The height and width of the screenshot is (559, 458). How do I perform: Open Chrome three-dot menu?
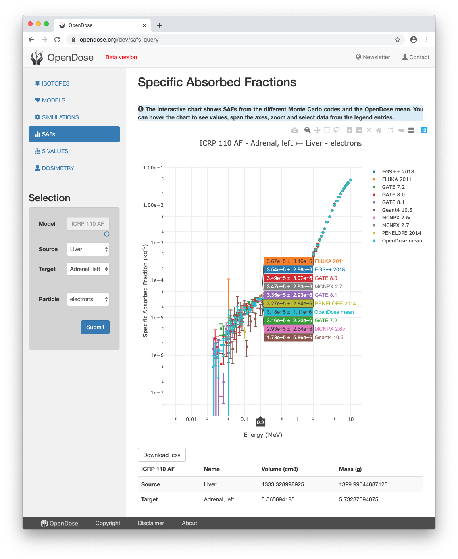(427, 40)
